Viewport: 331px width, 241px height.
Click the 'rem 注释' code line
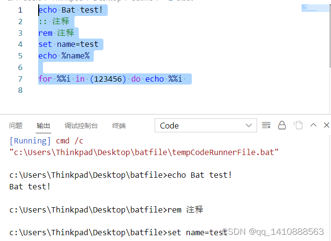(56, 33)
